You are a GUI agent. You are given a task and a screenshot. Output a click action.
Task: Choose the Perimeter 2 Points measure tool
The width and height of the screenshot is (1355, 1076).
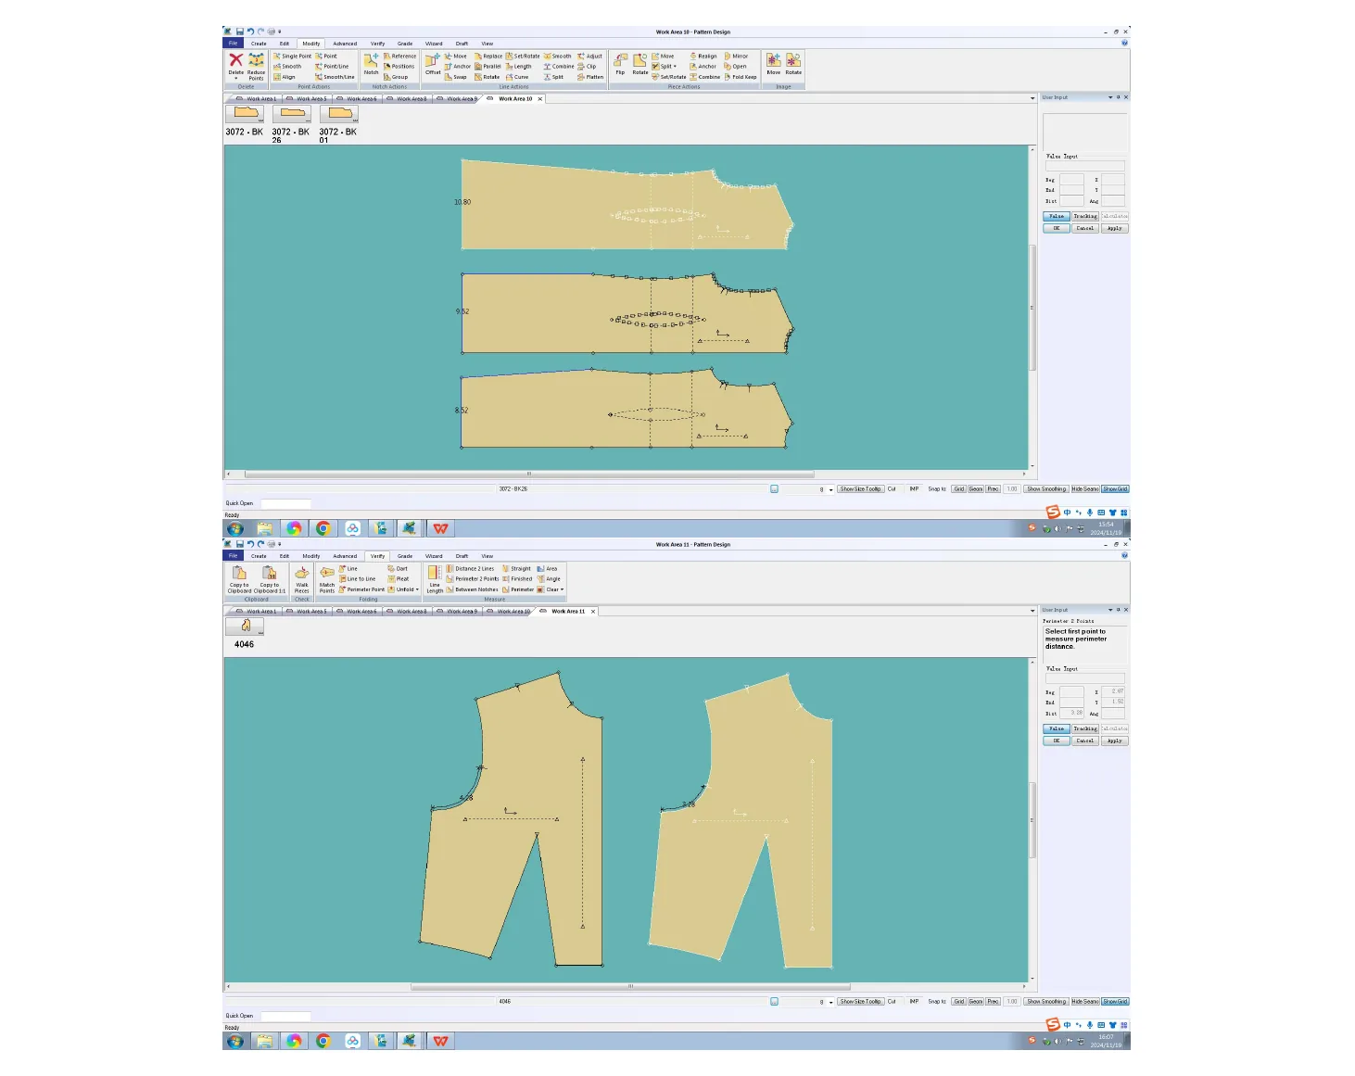click(473, 579)
